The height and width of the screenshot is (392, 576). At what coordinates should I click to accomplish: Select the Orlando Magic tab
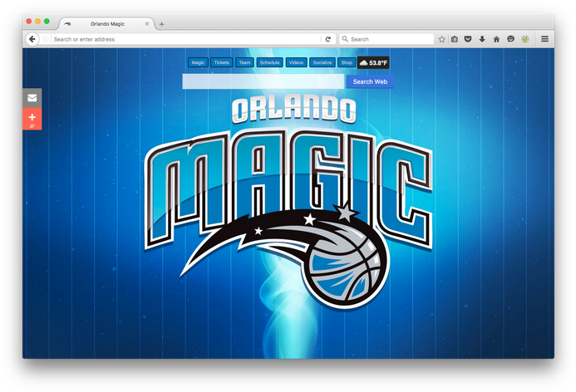tap(107, 24)
